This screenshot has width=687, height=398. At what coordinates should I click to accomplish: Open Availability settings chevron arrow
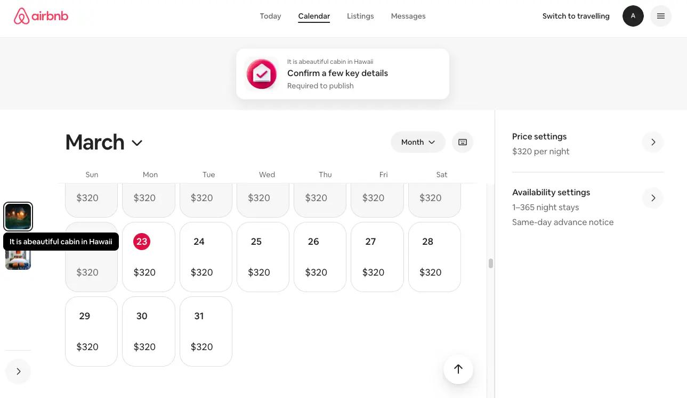[653, 198]
